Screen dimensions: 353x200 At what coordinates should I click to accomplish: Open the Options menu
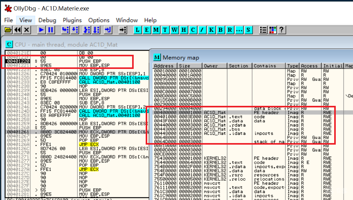tap(99, 20)
